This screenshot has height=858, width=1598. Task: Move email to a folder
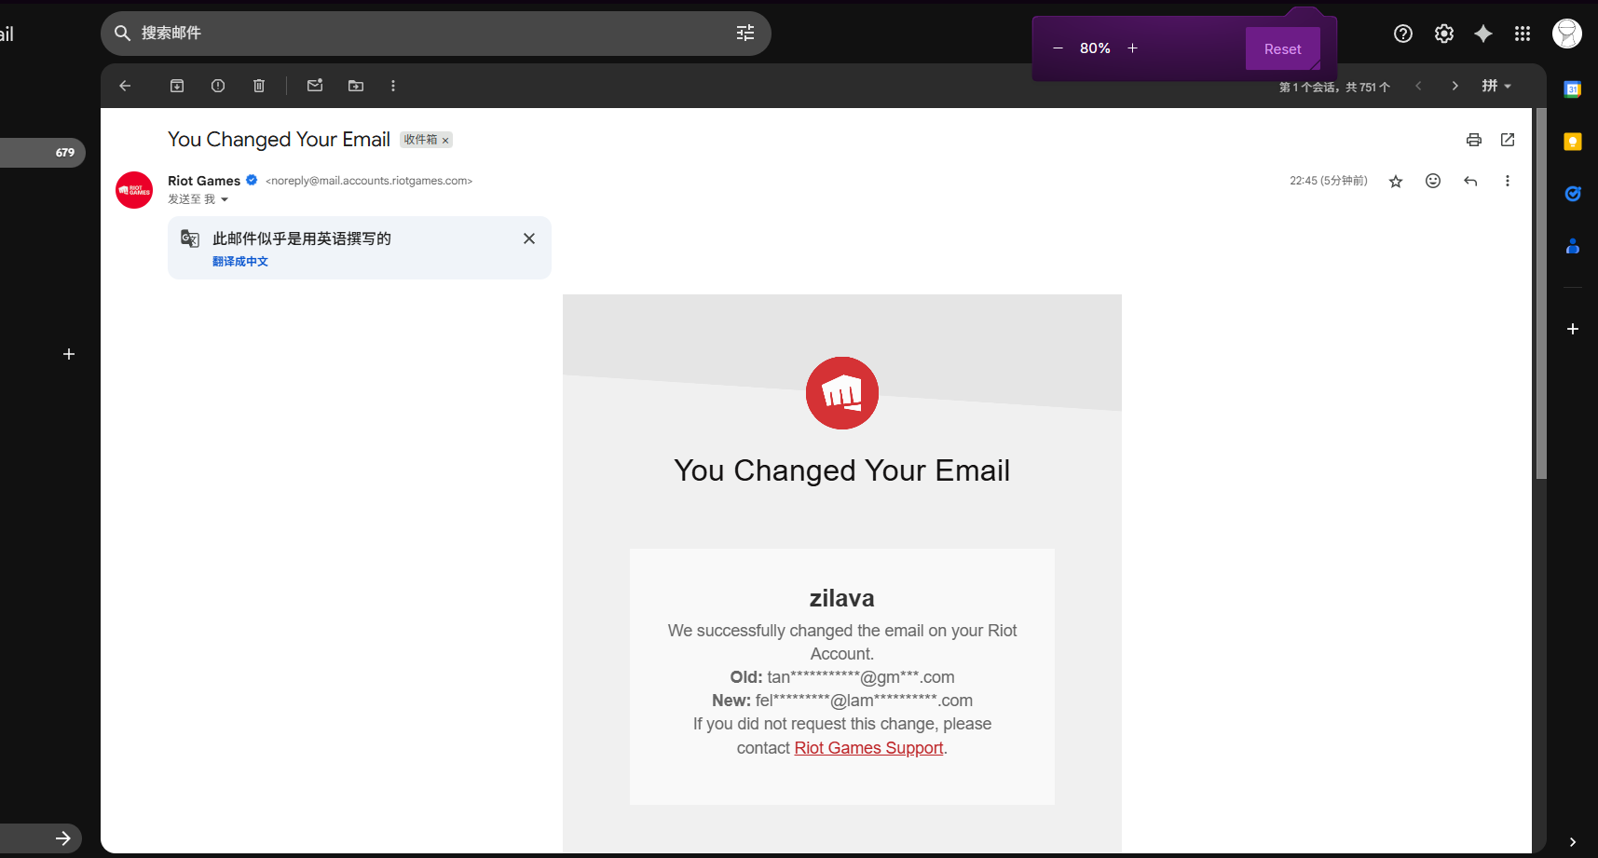[356, 86]
